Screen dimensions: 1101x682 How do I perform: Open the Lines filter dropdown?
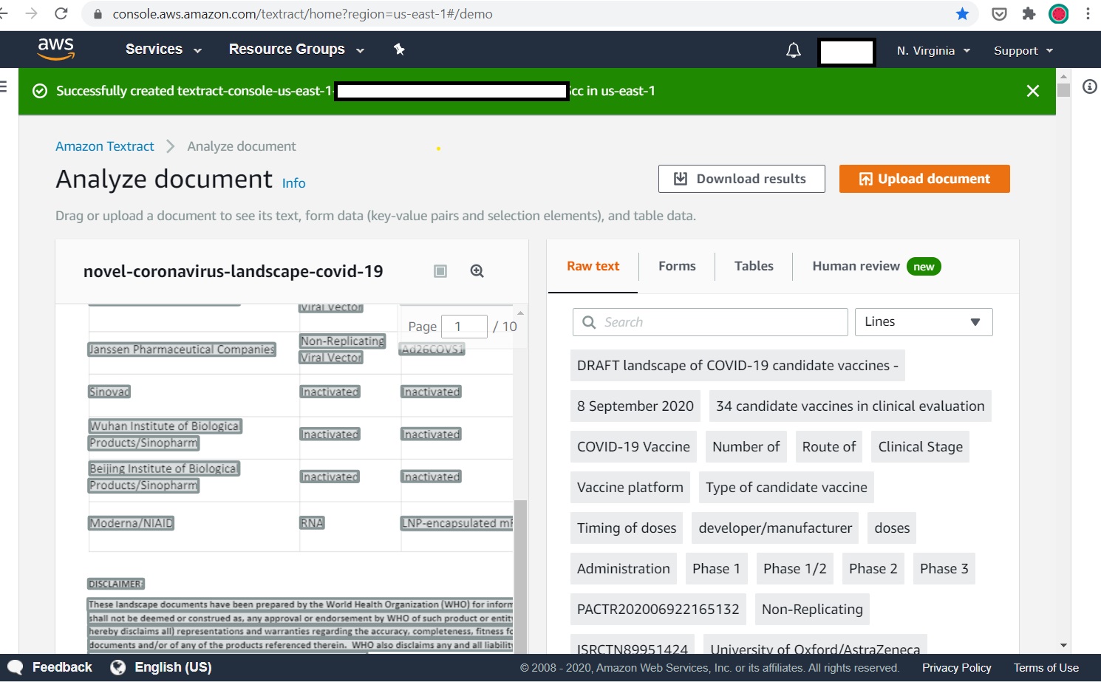(923, 322)
